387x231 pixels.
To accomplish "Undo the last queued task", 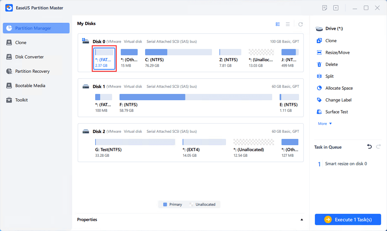I will pos(369,147).
